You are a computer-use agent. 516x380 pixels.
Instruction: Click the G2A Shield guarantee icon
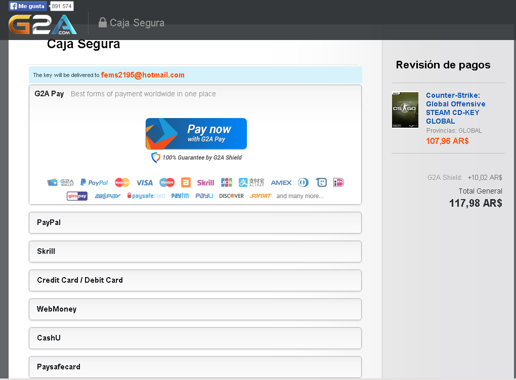pos(155,158)
